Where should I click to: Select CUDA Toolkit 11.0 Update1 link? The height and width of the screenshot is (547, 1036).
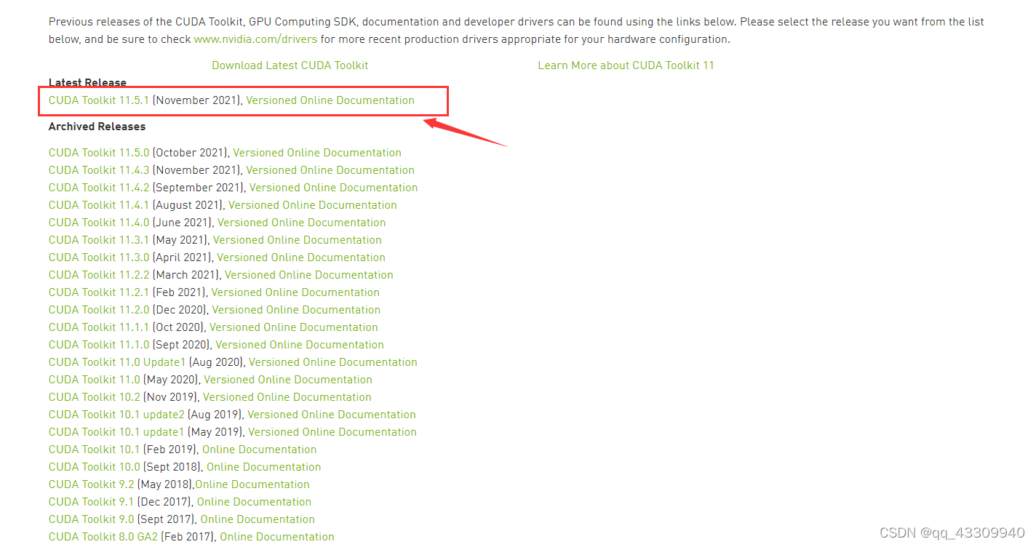[x=118, y=362]
